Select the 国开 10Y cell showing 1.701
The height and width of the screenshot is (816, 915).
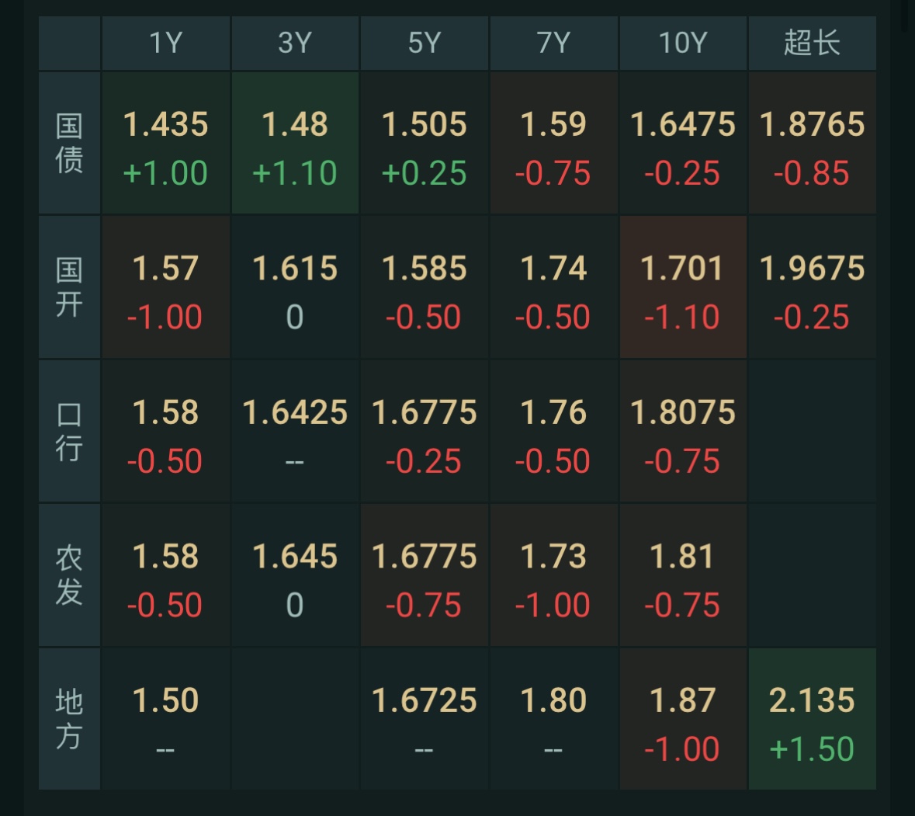tap(682, 286)
